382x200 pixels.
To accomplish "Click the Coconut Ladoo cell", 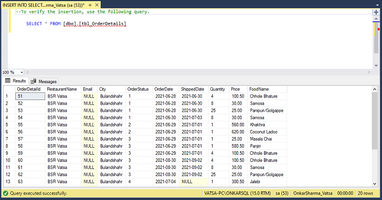I will pos(267,131).
